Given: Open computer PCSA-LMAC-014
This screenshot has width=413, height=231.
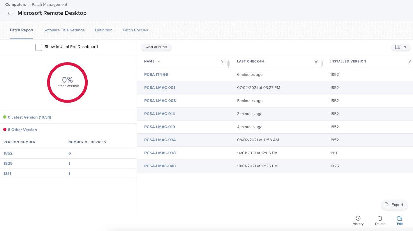Looking at the screenshot, I should (160, 114).
